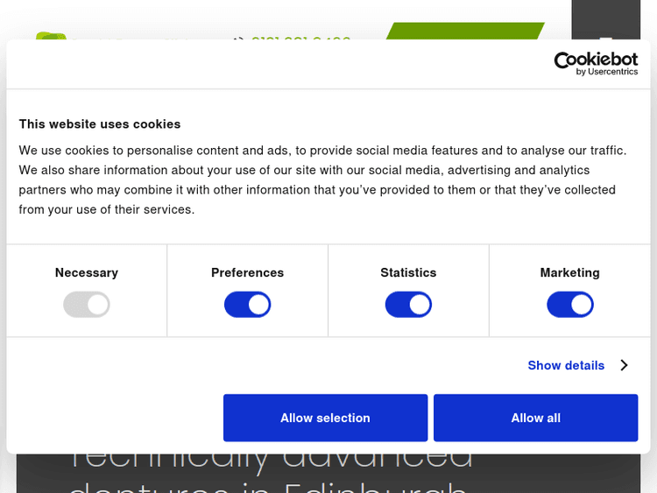Screen dimensions: 657x493
Task: Click the green site logo in header
Action: coord(51,37)
